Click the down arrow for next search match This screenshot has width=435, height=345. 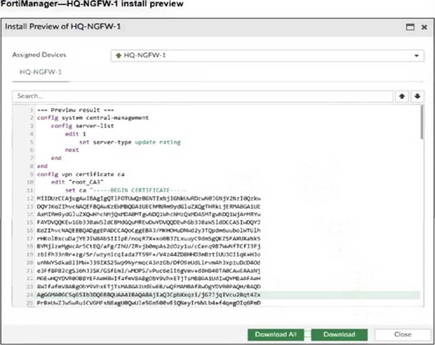pyautogui.click(x=416, y=96)
